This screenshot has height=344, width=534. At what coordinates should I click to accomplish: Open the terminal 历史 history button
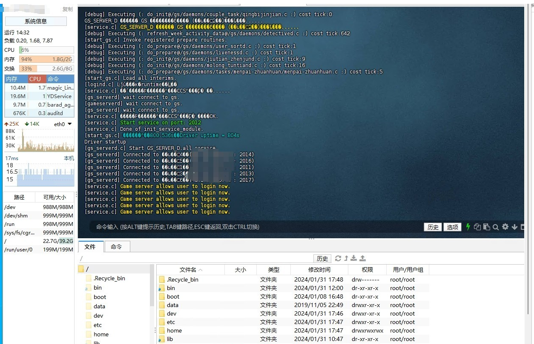coord(433,227)
